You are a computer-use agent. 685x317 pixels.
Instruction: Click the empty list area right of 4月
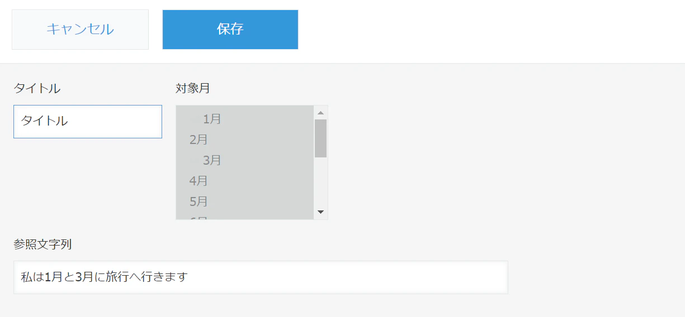coord(260,181)
